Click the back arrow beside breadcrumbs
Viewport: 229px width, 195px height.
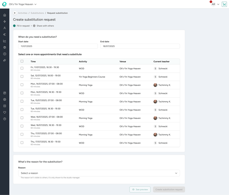(15, 13)
